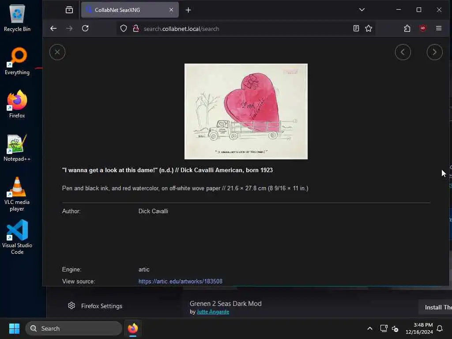Open Visual Studio Code desktop icon
452x339 pixels.
tap(17, 237)
